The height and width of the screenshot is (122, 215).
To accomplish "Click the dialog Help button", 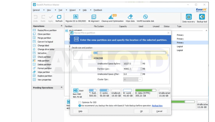I will [80, 111].
